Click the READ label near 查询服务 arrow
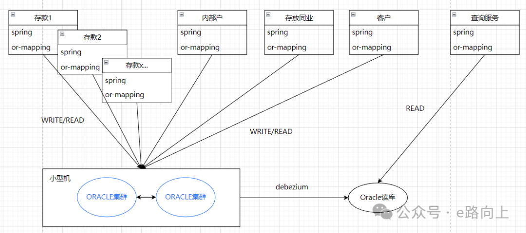The width and height of the screenshot is (526, 233). point(415,108)
